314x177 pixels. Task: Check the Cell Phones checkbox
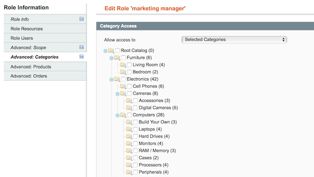coord(129,86)
